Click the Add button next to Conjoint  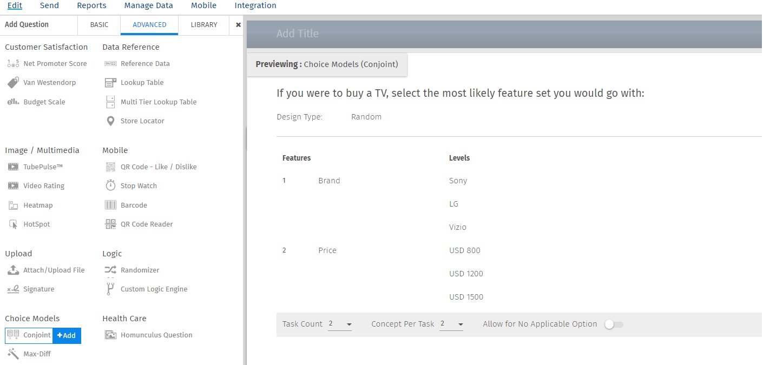67,335
